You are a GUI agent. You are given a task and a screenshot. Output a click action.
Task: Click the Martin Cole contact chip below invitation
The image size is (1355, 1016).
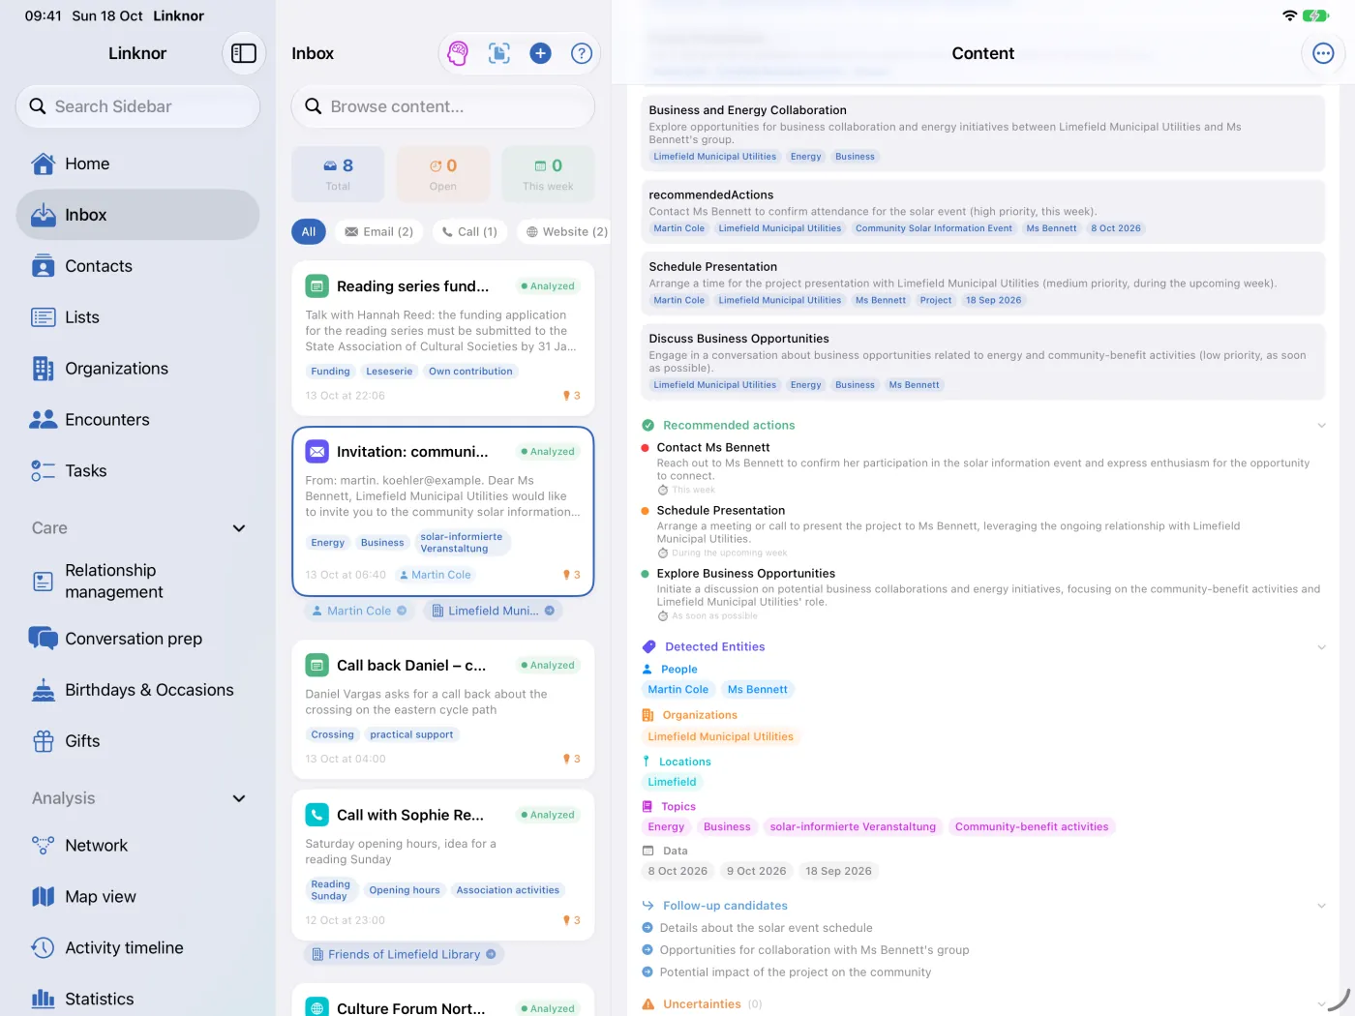tap(359, 611)
